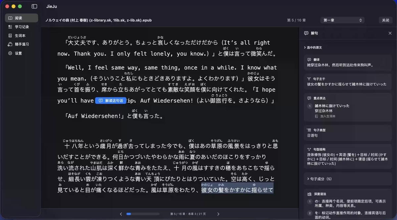Go to previous page arrow

121,214
